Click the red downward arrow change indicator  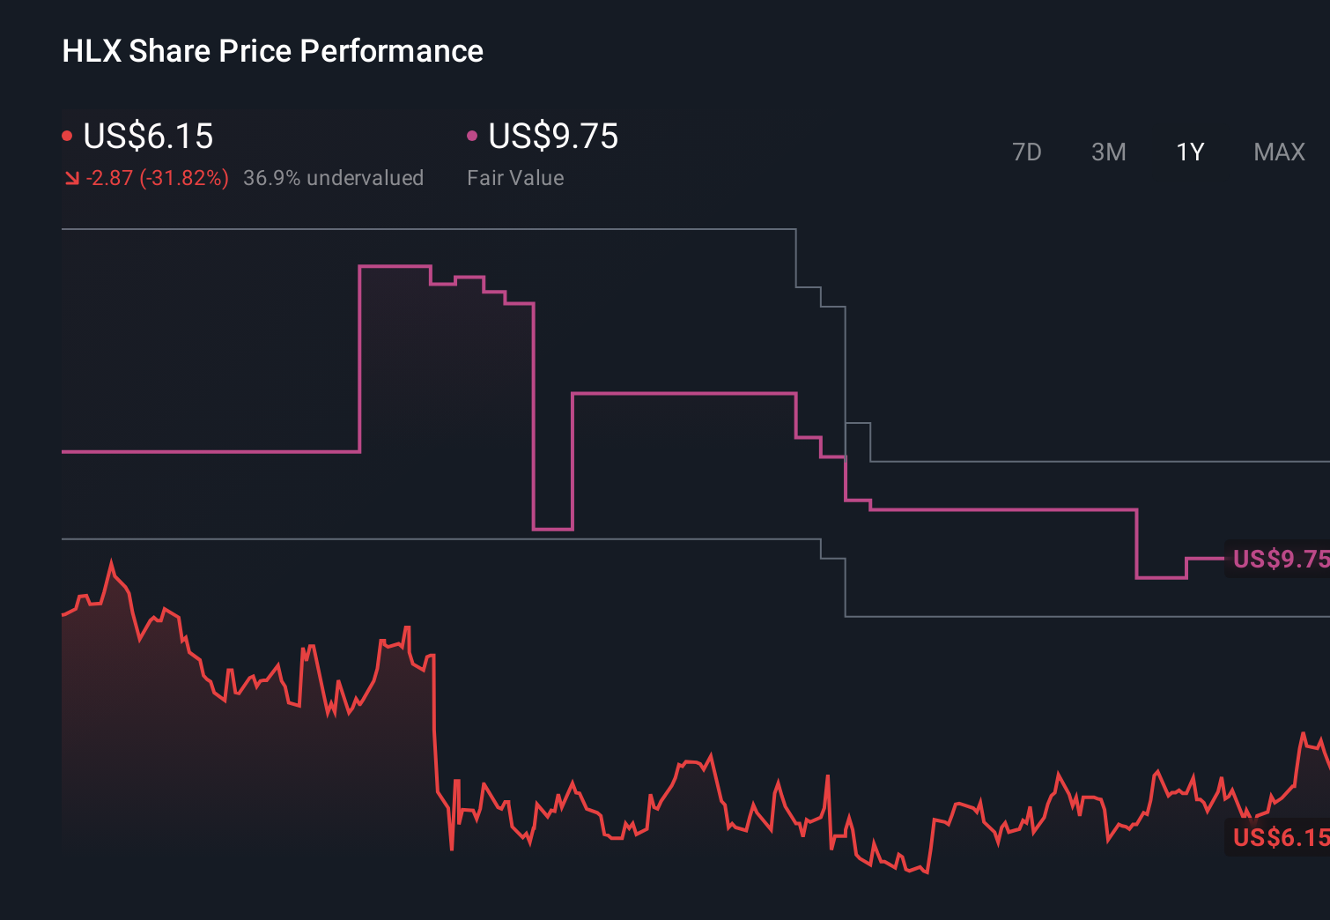click(72, 177)
